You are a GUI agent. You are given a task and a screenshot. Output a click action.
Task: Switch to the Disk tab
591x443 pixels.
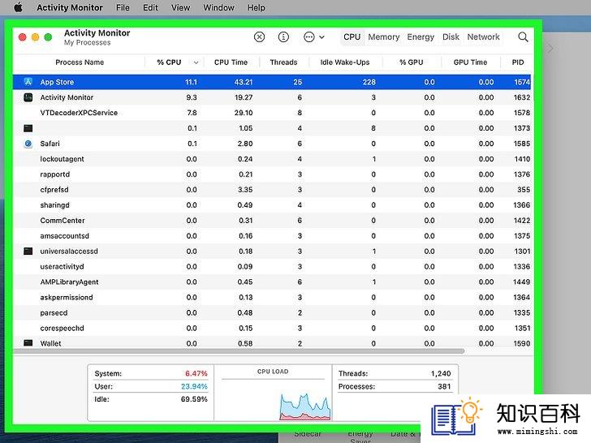pyautogui.click(x=451, y=37)
